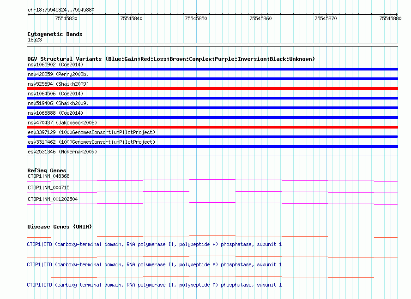Click ruler position 75545860
411x299 pixels.
tap(261, 18)
